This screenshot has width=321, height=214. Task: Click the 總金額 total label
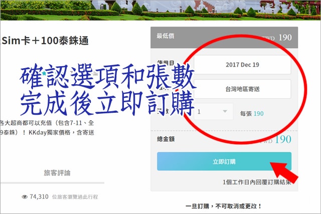point(166,139)
